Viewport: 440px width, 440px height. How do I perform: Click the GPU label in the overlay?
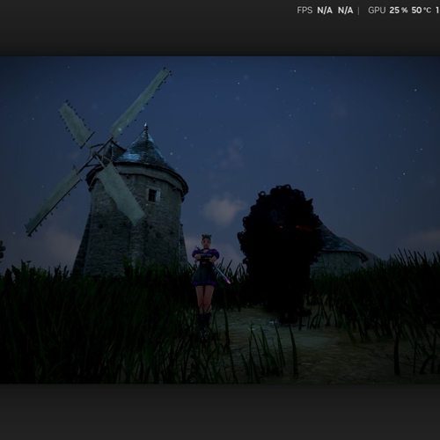(x=377, y=11)
